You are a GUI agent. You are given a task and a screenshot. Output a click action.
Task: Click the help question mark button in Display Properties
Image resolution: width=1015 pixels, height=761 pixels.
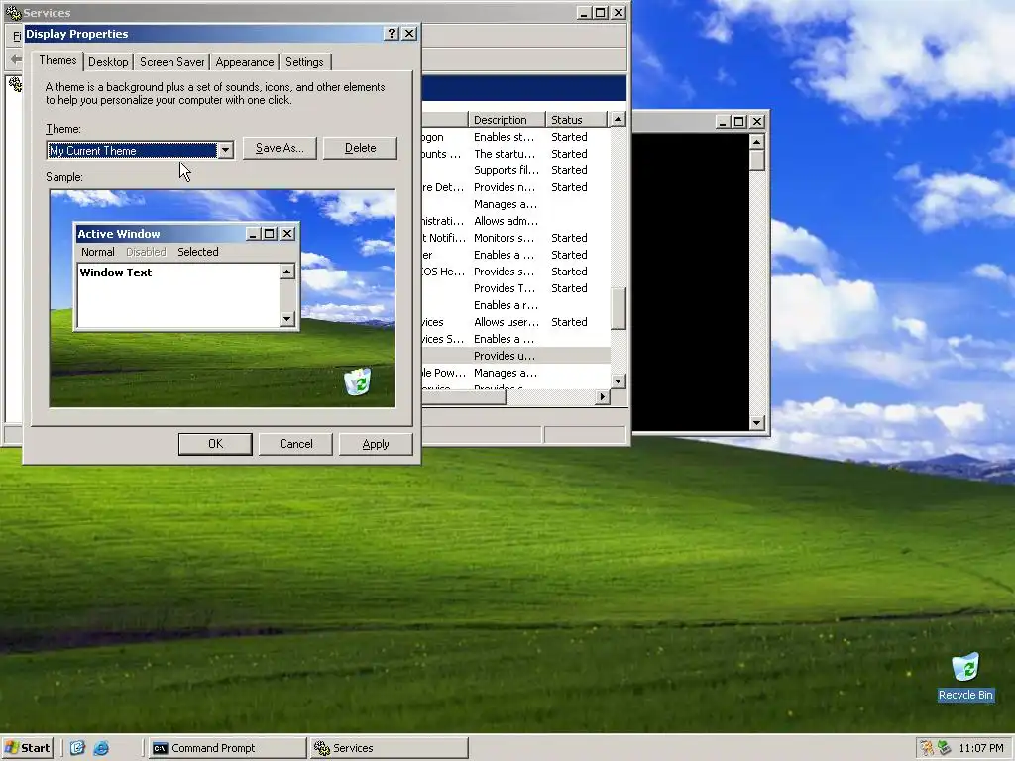click(x=391, y=34)
